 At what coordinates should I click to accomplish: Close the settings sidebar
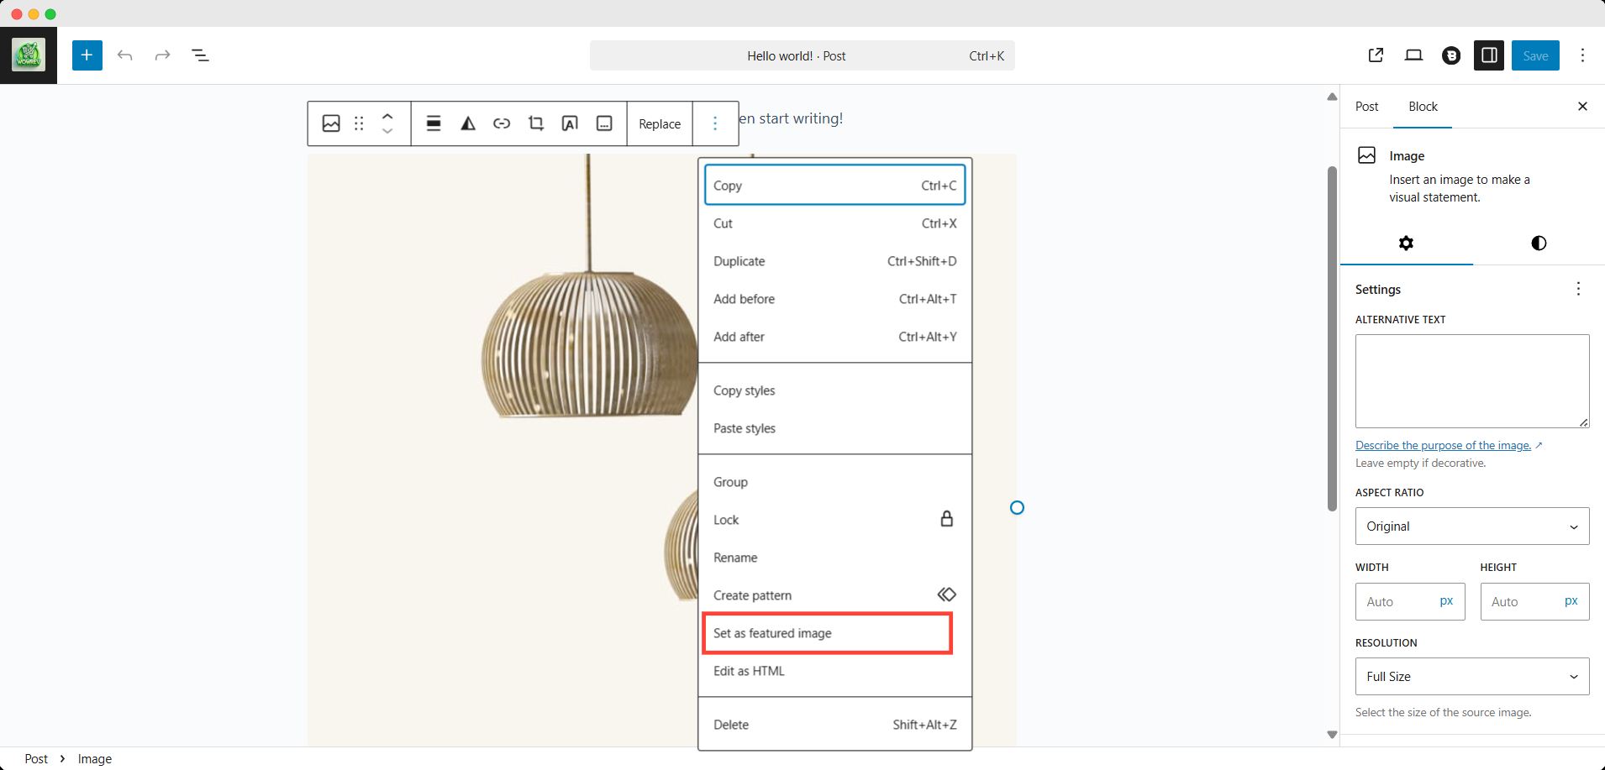tap(1582, 107)
